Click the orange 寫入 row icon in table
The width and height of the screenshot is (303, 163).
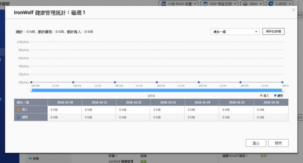point(19,110)
